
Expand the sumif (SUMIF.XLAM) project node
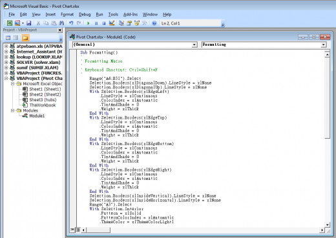coord(6,68)
